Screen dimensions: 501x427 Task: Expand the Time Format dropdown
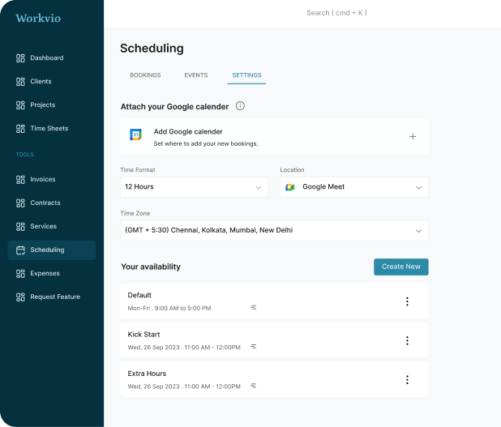[x=194, y=187]
